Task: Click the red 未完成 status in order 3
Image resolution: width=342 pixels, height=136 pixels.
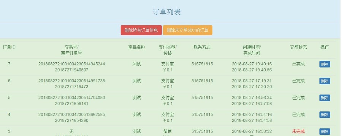Action: click(x=298, y=131)
